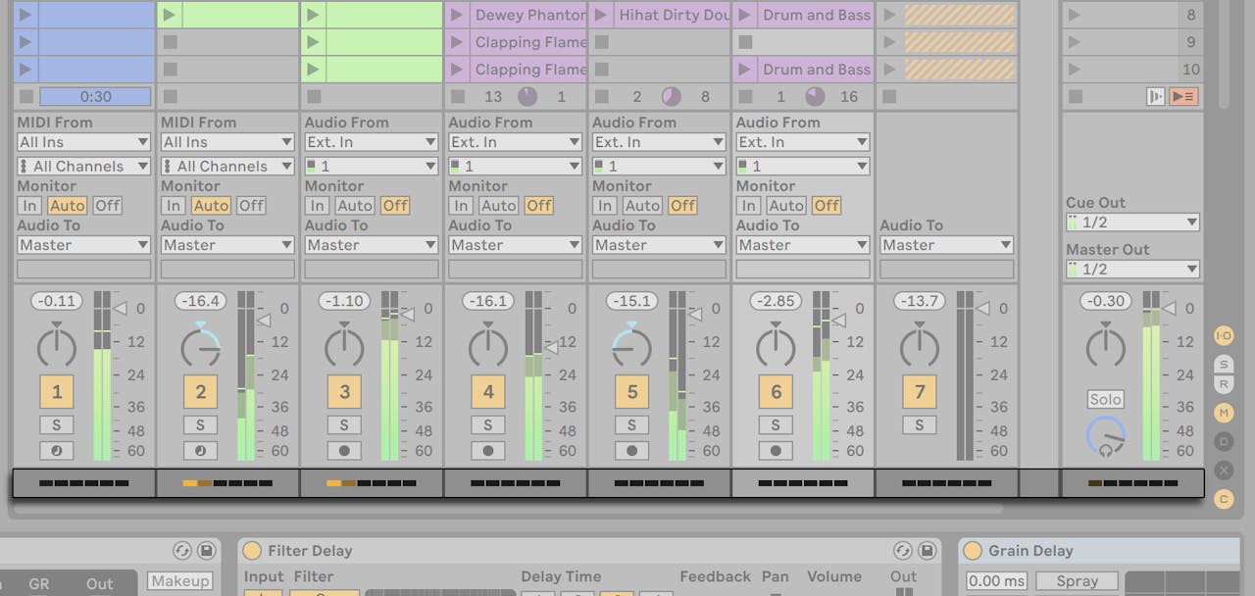Solo track 3 with its S button
The width and height of the screenshot is (1255, 596).
tap(344, 425)
